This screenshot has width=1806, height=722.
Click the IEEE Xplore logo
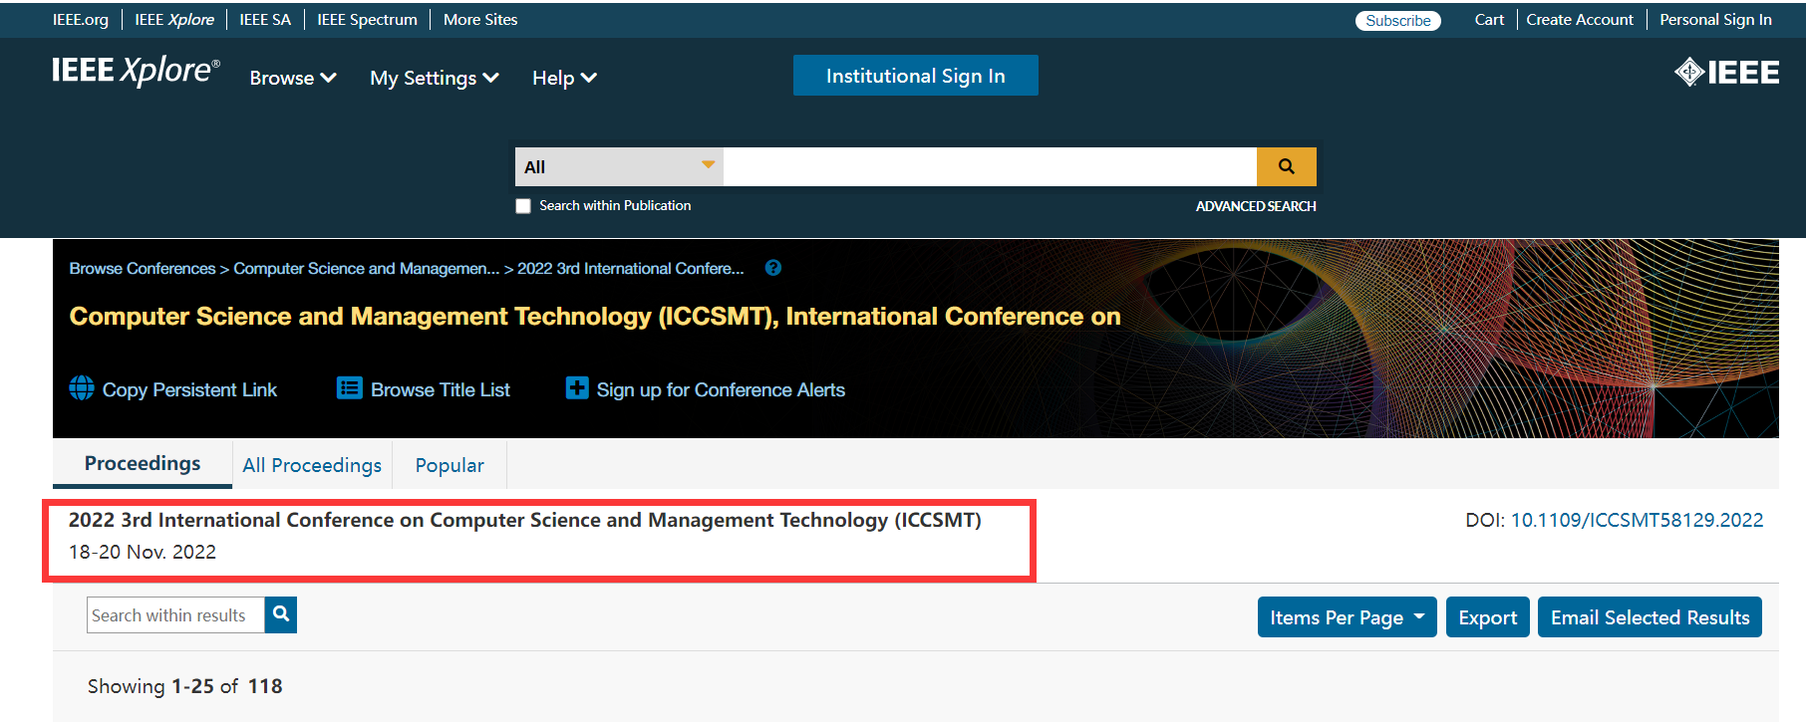click(136, 71)
